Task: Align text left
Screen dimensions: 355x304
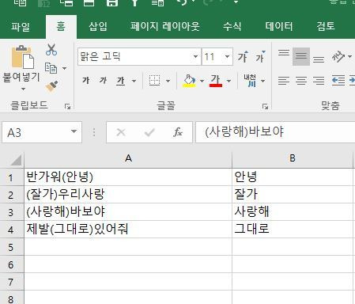Action: (x=284, y=81)
